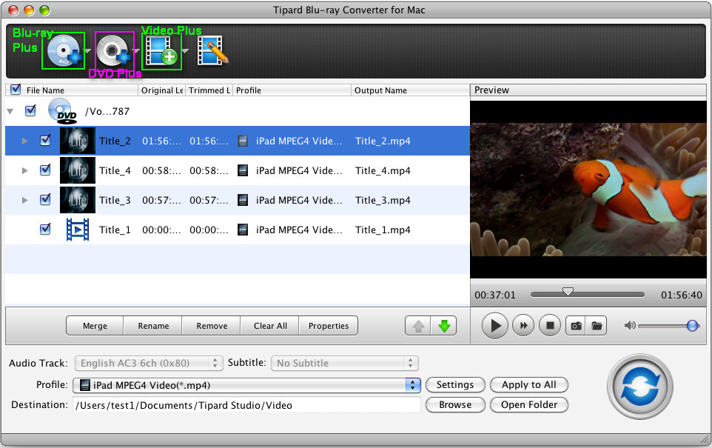Viewport: 712px width, 448px height.
Task: Click the Remove button
Action: 212,326
